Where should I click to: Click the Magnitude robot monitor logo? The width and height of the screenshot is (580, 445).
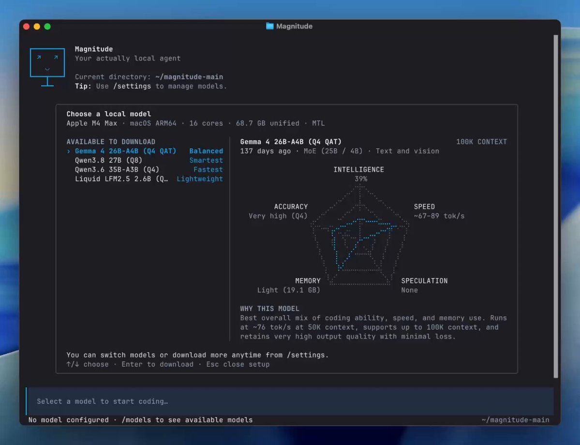click(47, 67)
